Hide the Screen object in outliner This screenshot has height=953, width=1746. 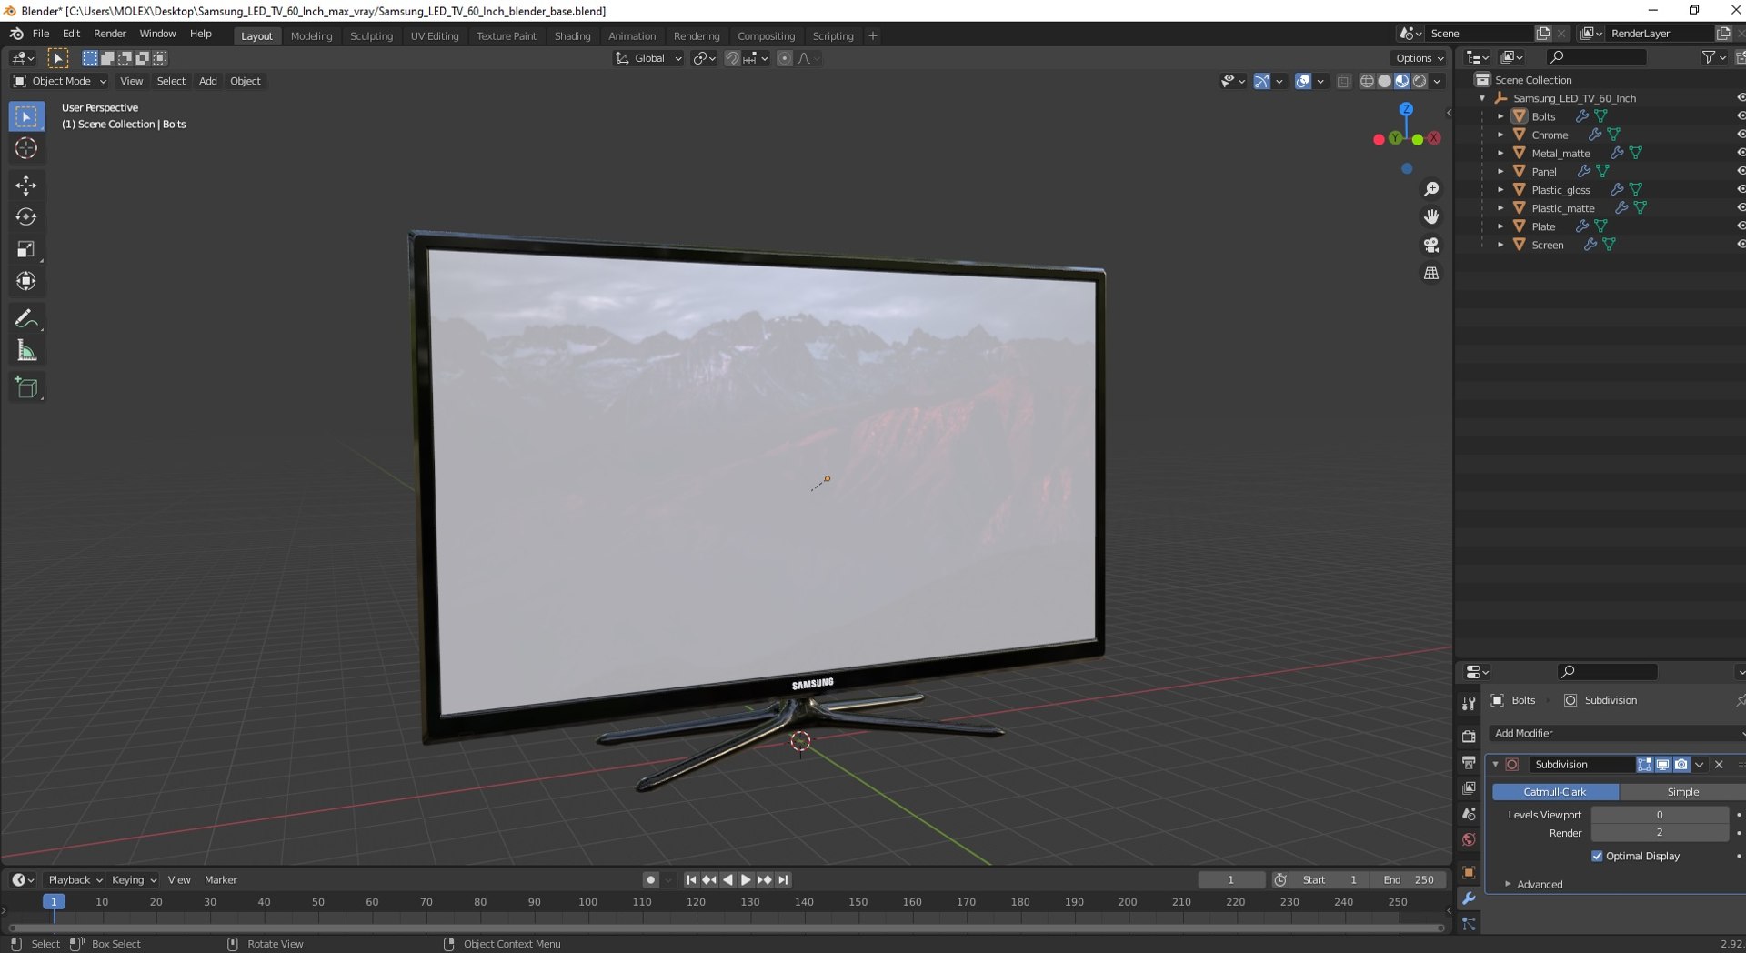point(1741,245)
